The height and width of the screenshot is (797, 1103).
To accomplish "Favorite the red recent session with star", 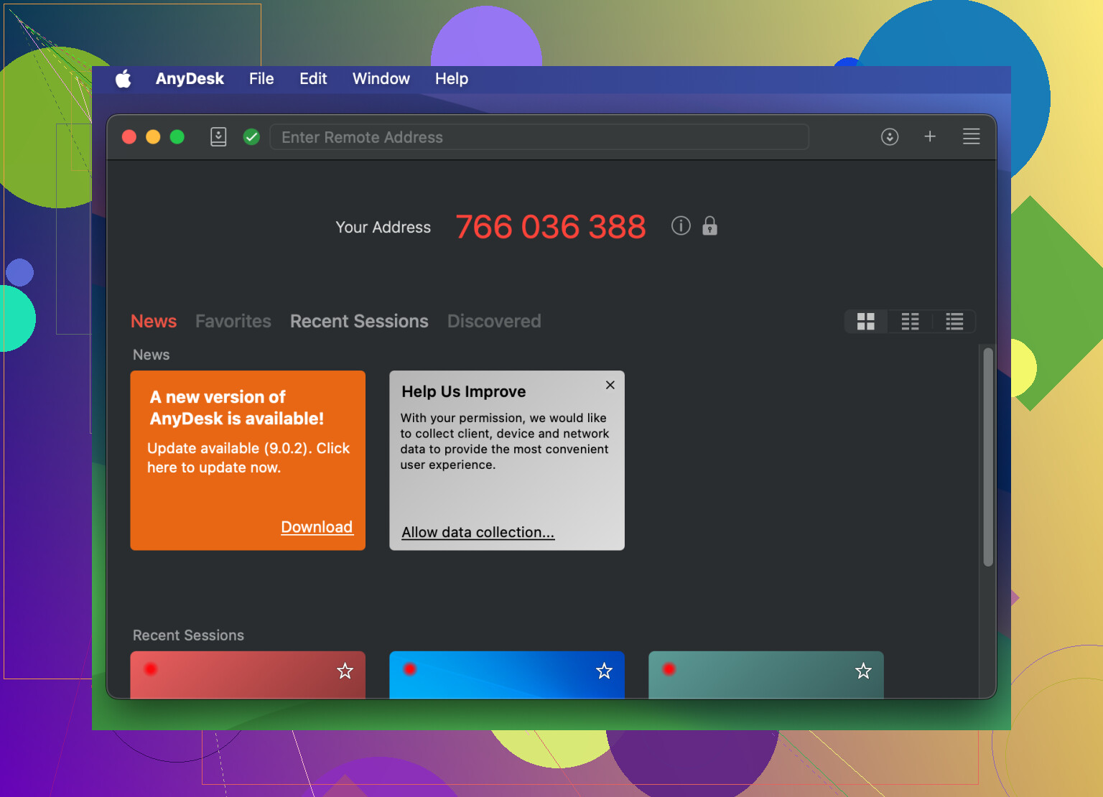I will pos(345,671).
